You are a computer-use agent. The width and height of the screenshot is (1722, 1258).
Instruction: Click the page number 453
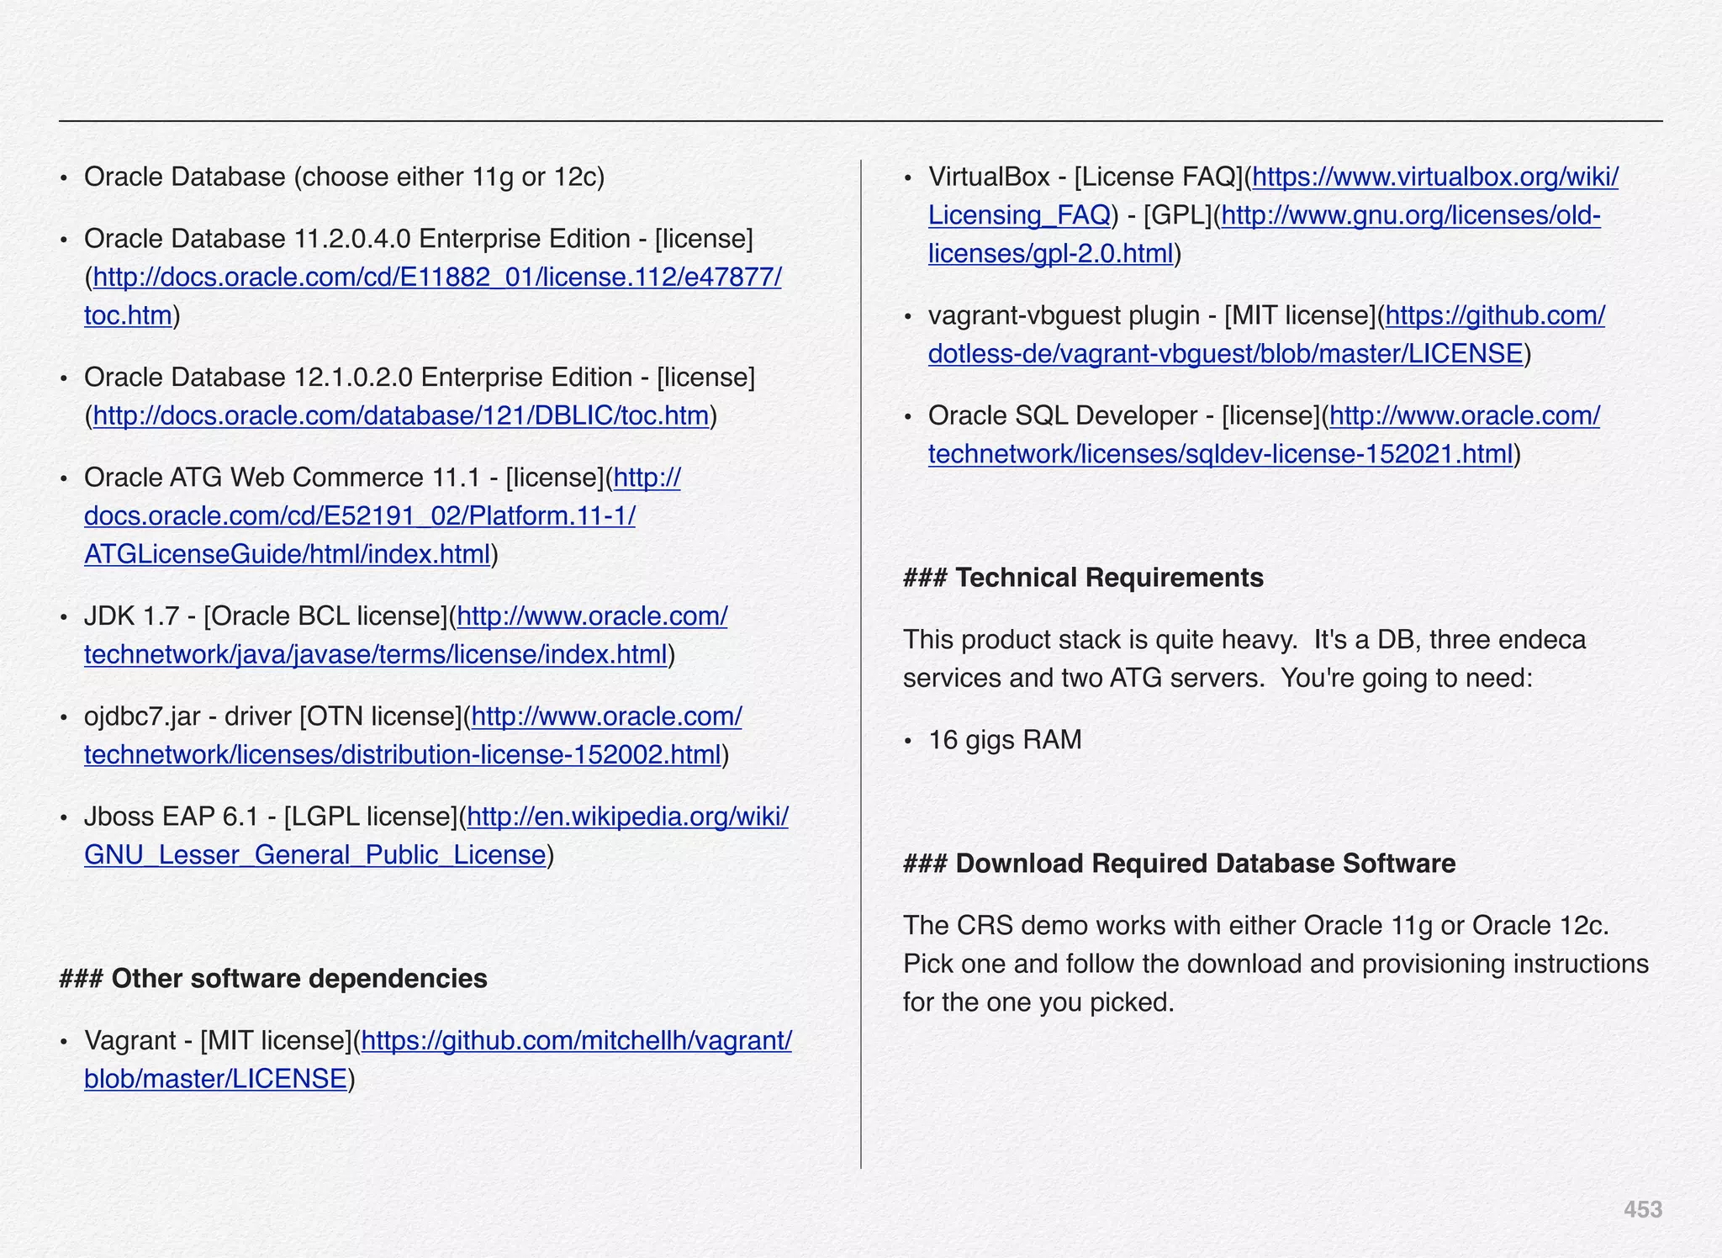click(1642, 1209)
